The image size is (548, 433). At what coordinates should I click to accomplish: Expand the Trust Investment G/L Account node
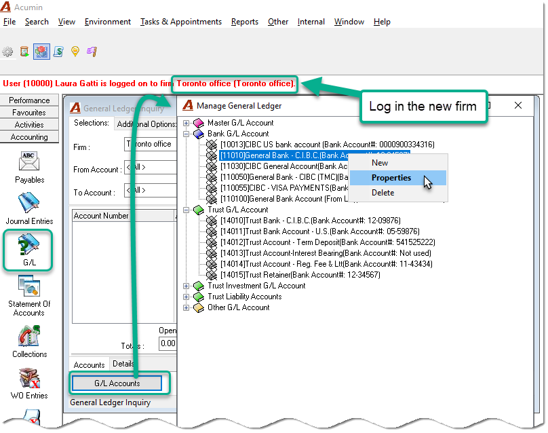[x=187, y=286]
